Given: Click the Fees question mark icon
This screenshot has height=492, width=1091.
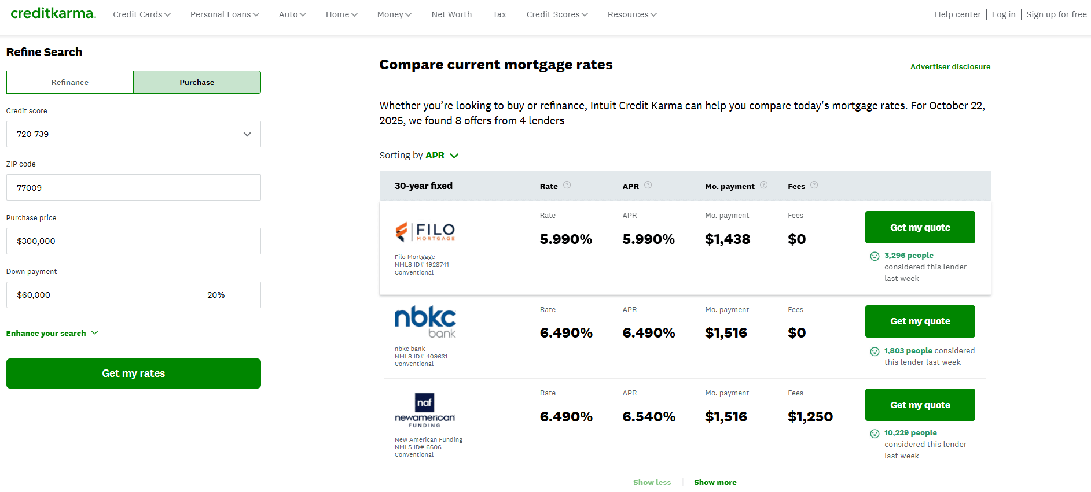Looking at the screenshot, I should (x=814, y=185).
